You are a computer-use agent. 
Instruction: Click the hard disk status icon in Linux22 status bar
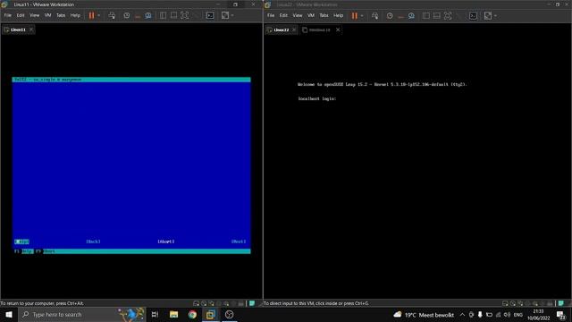pyautogui.click(x=505, y=303)
